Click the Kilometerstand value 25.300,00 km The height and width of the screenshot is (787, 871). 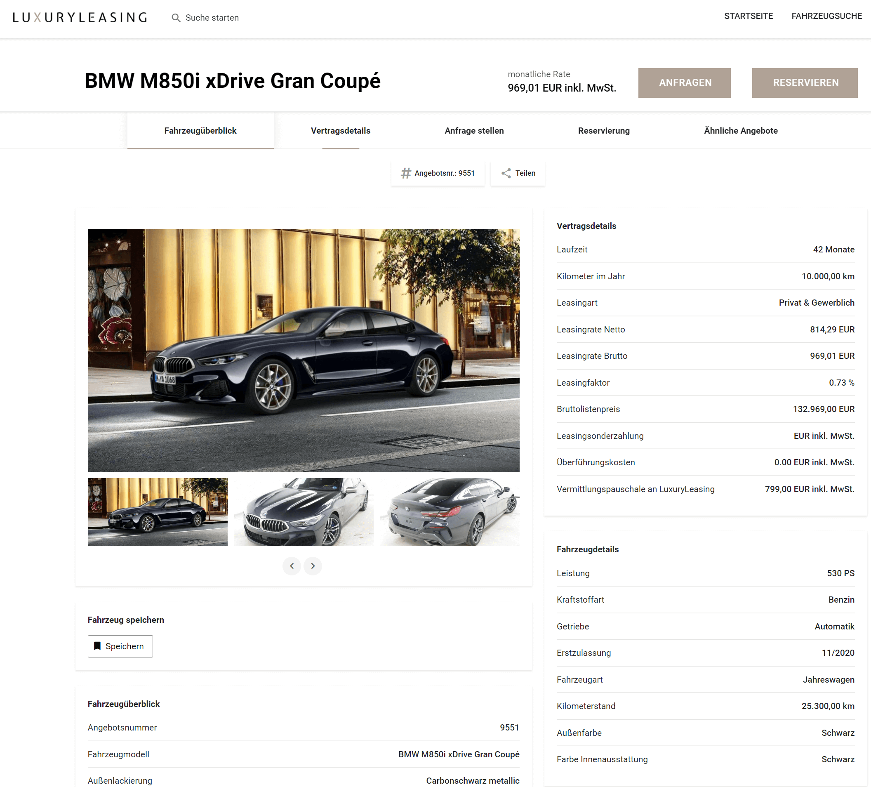(828, 706)
